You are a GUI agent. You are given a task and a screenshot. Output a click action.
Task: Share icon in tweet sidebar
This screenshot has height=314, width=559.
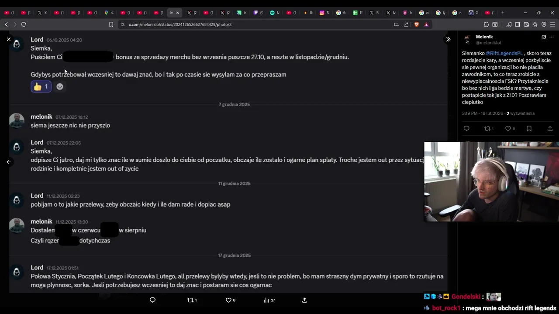tap(550, 129)
